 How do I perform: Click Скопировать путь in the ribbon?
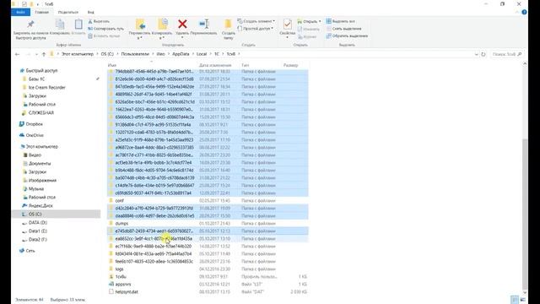pyautogui.click(x=105, y=29)
